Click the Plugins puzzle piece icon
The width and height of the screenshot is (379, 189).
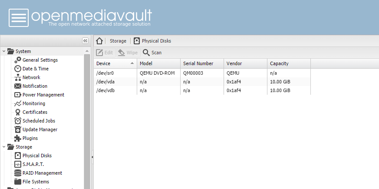point(18,138)
